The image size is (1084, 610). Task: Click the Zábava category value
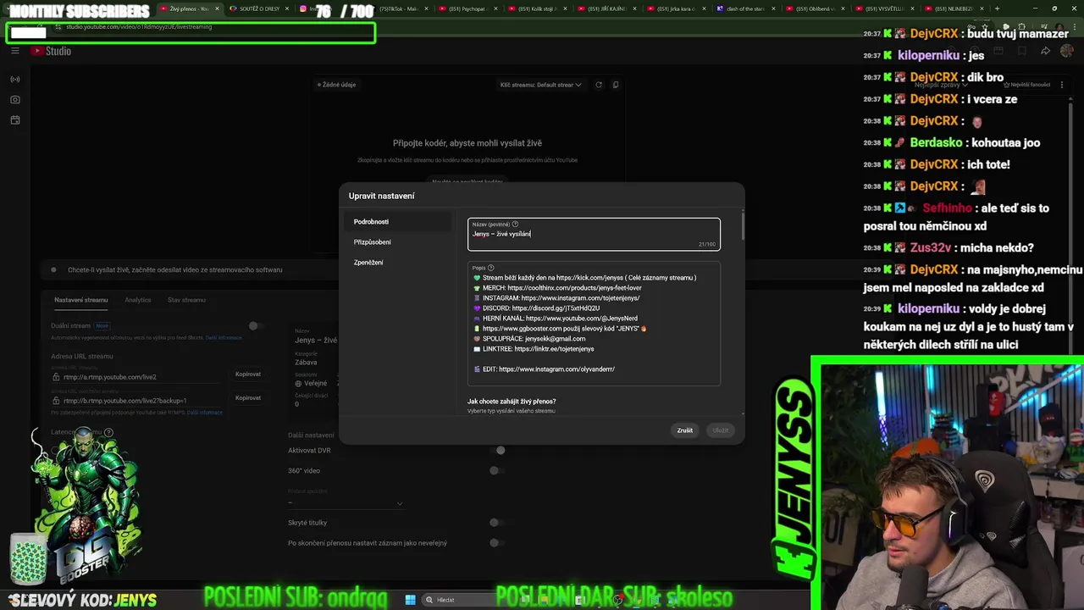306,363
